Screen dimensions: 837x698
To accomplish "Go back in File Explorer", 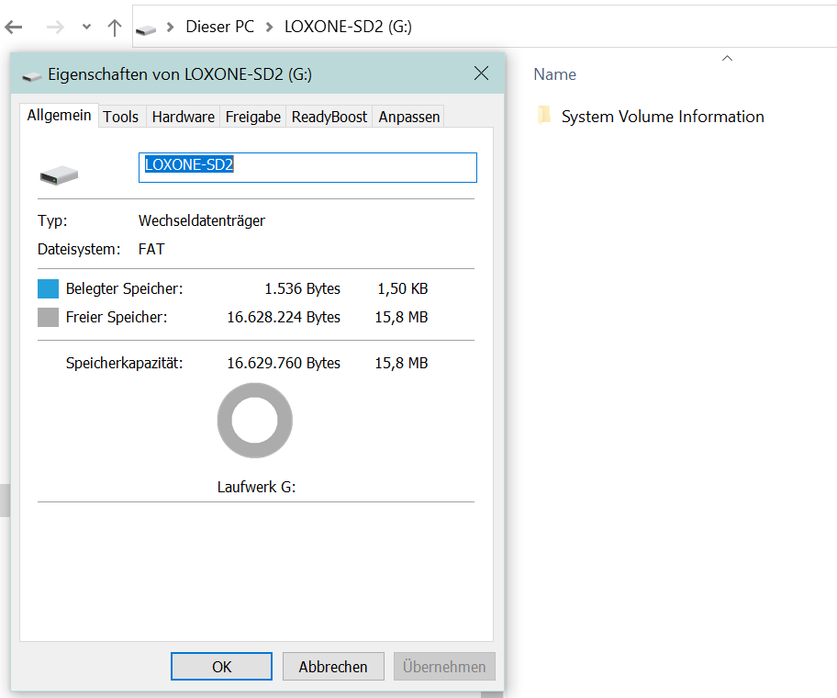I will point(14,27).
